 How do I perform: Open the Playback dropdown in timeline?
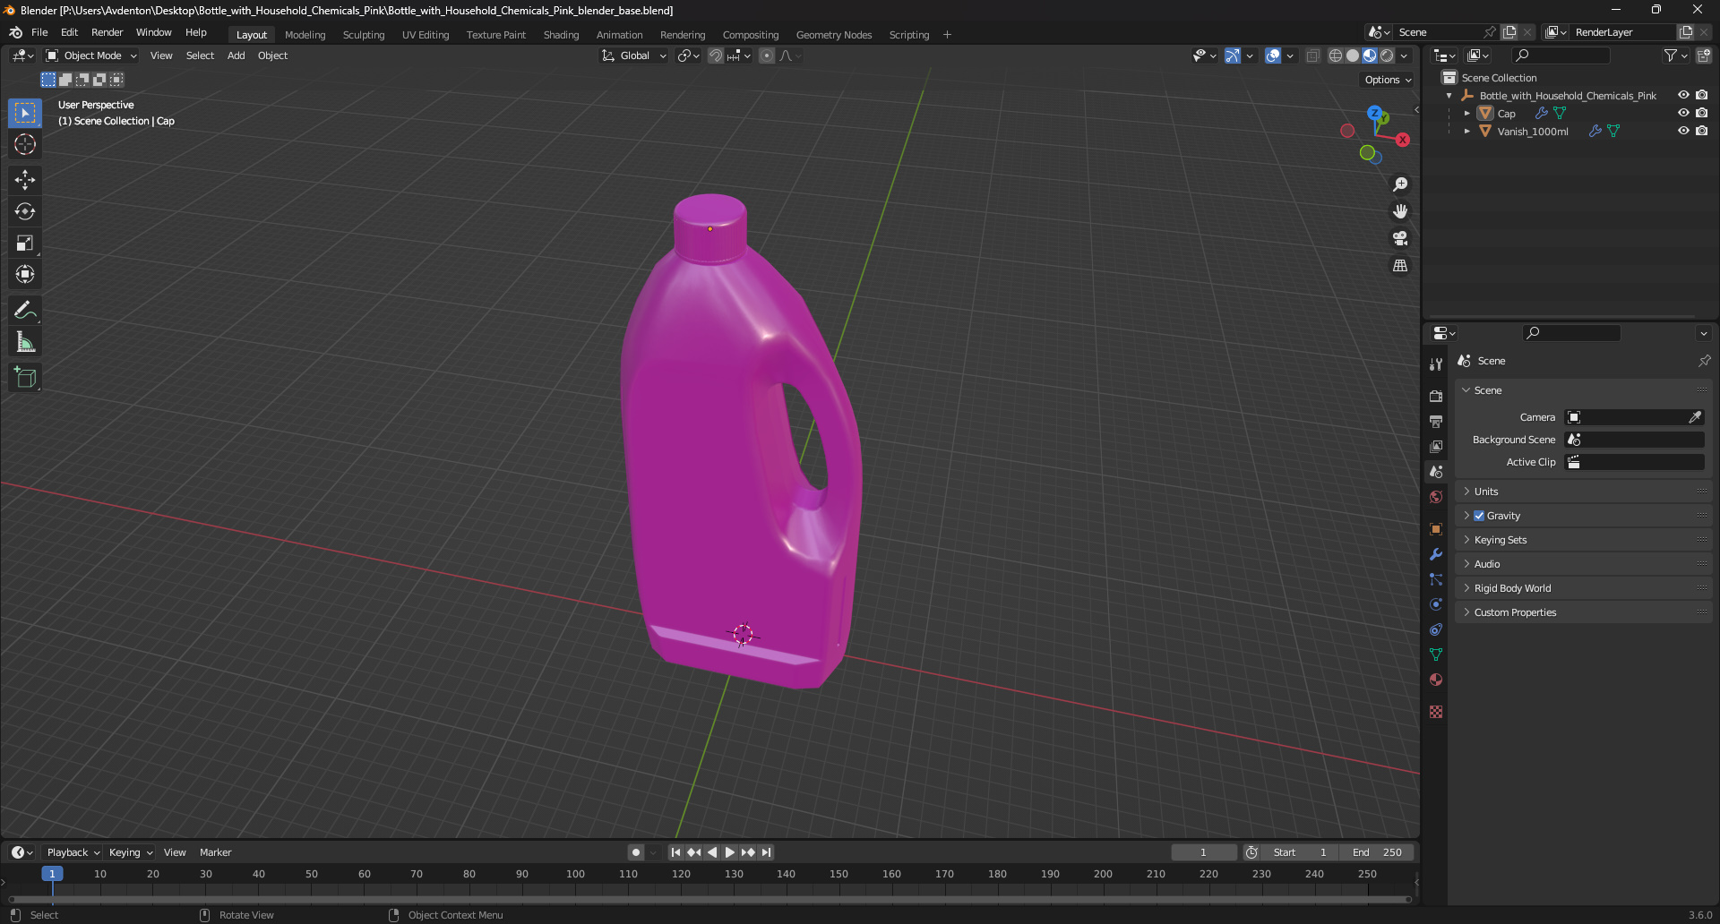[x=73, y=852]
